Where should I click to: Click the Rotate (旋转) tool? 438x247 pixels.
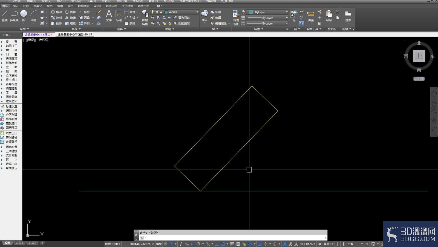pyautogui.click(x=70, y=12)
